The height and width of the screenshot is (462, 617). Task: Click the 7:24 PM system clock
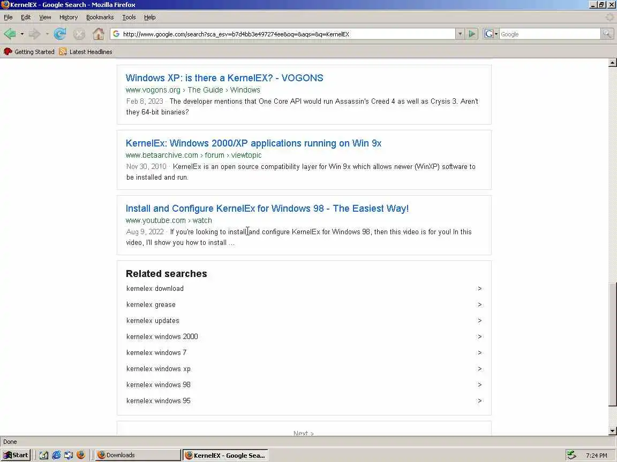pyautogui.click(x=596, y=456)
